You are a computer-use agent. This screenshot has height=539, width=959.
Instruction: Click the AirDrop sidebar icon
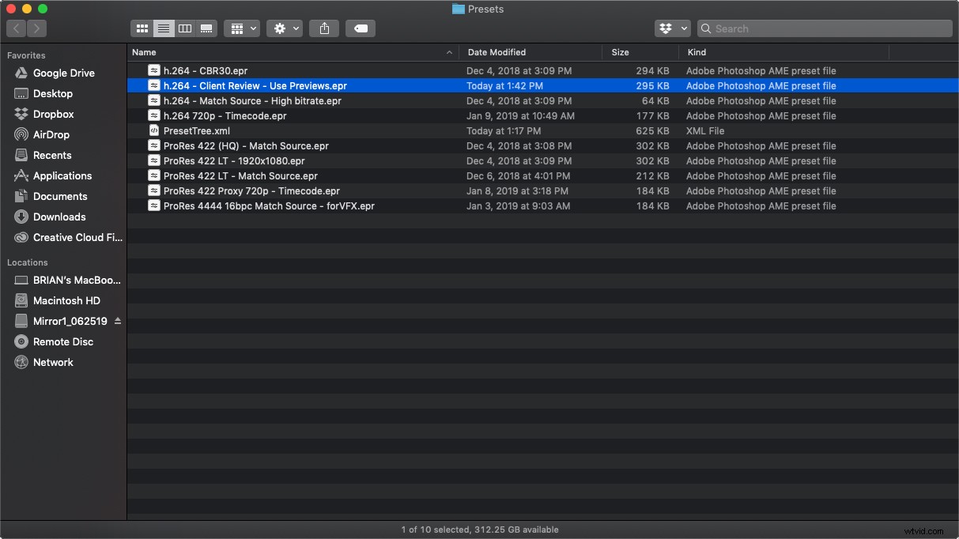coord(21,134)
